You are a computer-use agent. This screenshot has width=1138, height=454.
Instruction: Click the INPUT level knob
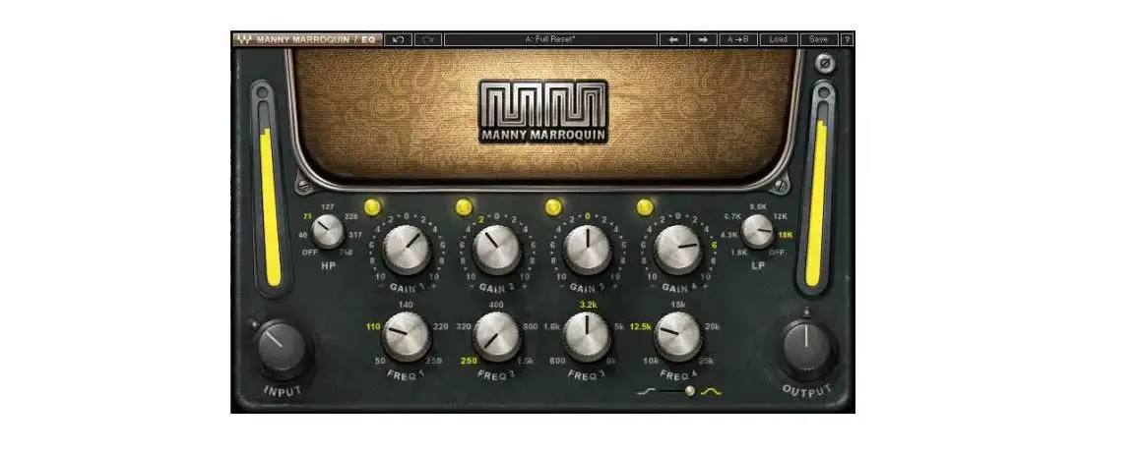(282, 349)
